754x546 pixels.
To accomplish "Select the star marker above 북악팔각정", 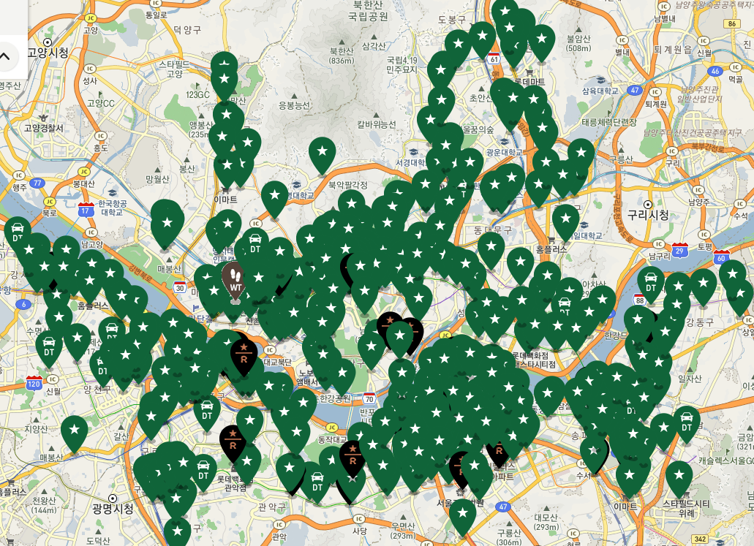I will [322, 153].
